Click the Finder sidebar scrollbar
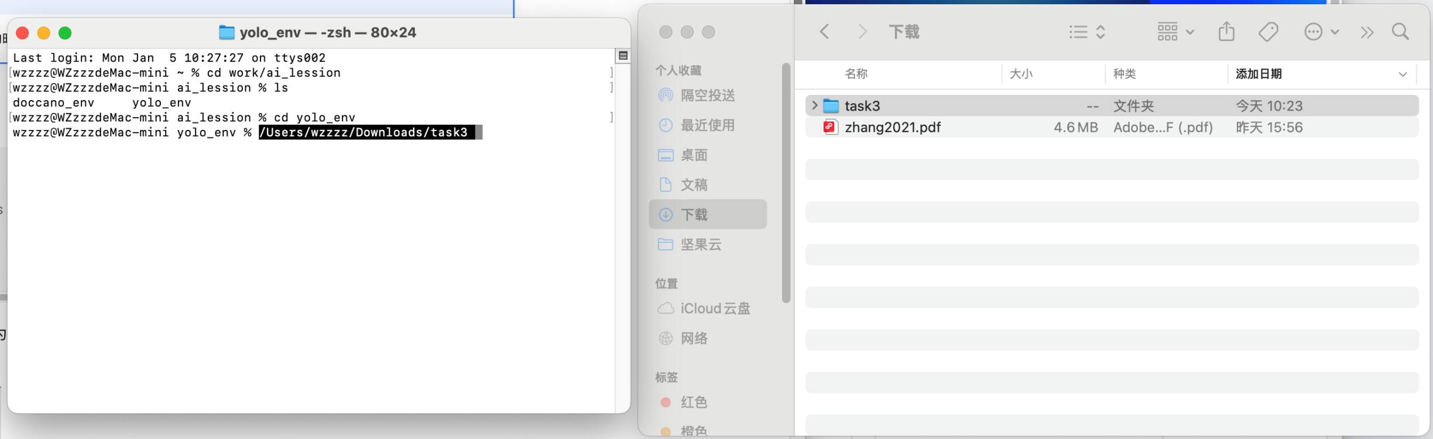The height and width of the screenshot is (439, 1433). [786, 181]
